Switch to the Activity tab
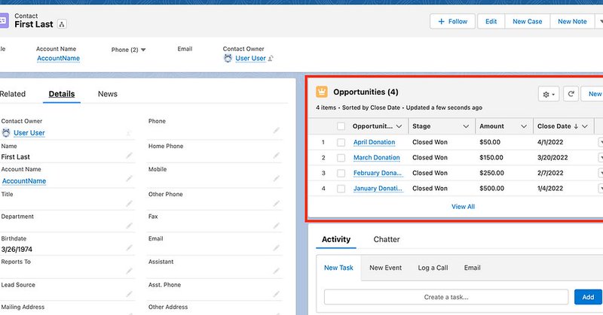603x315 pixels. point(336,239)
